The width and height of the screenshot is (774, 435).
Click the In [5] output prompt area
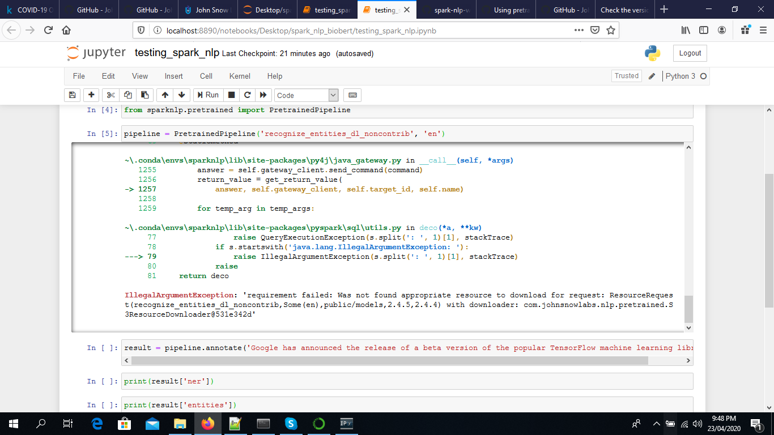coord(103,134)
